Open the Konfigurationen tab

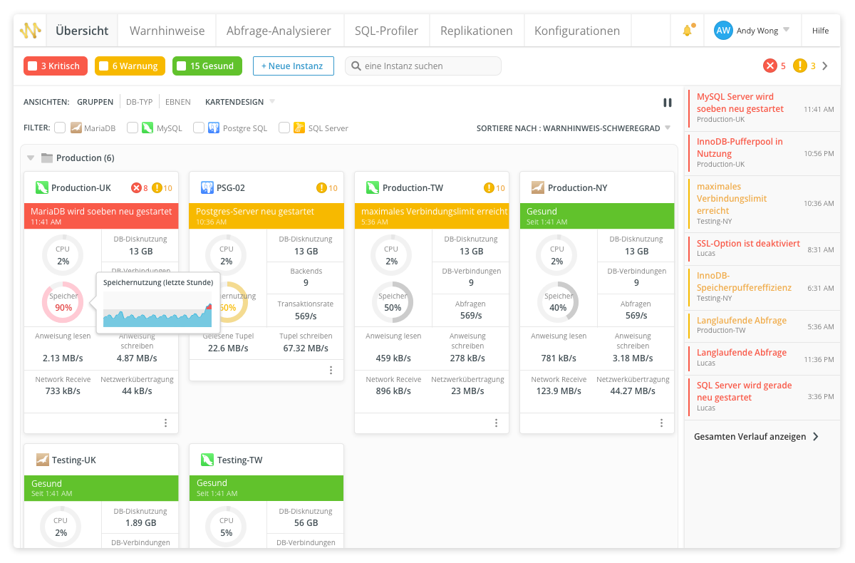[577, 31]
